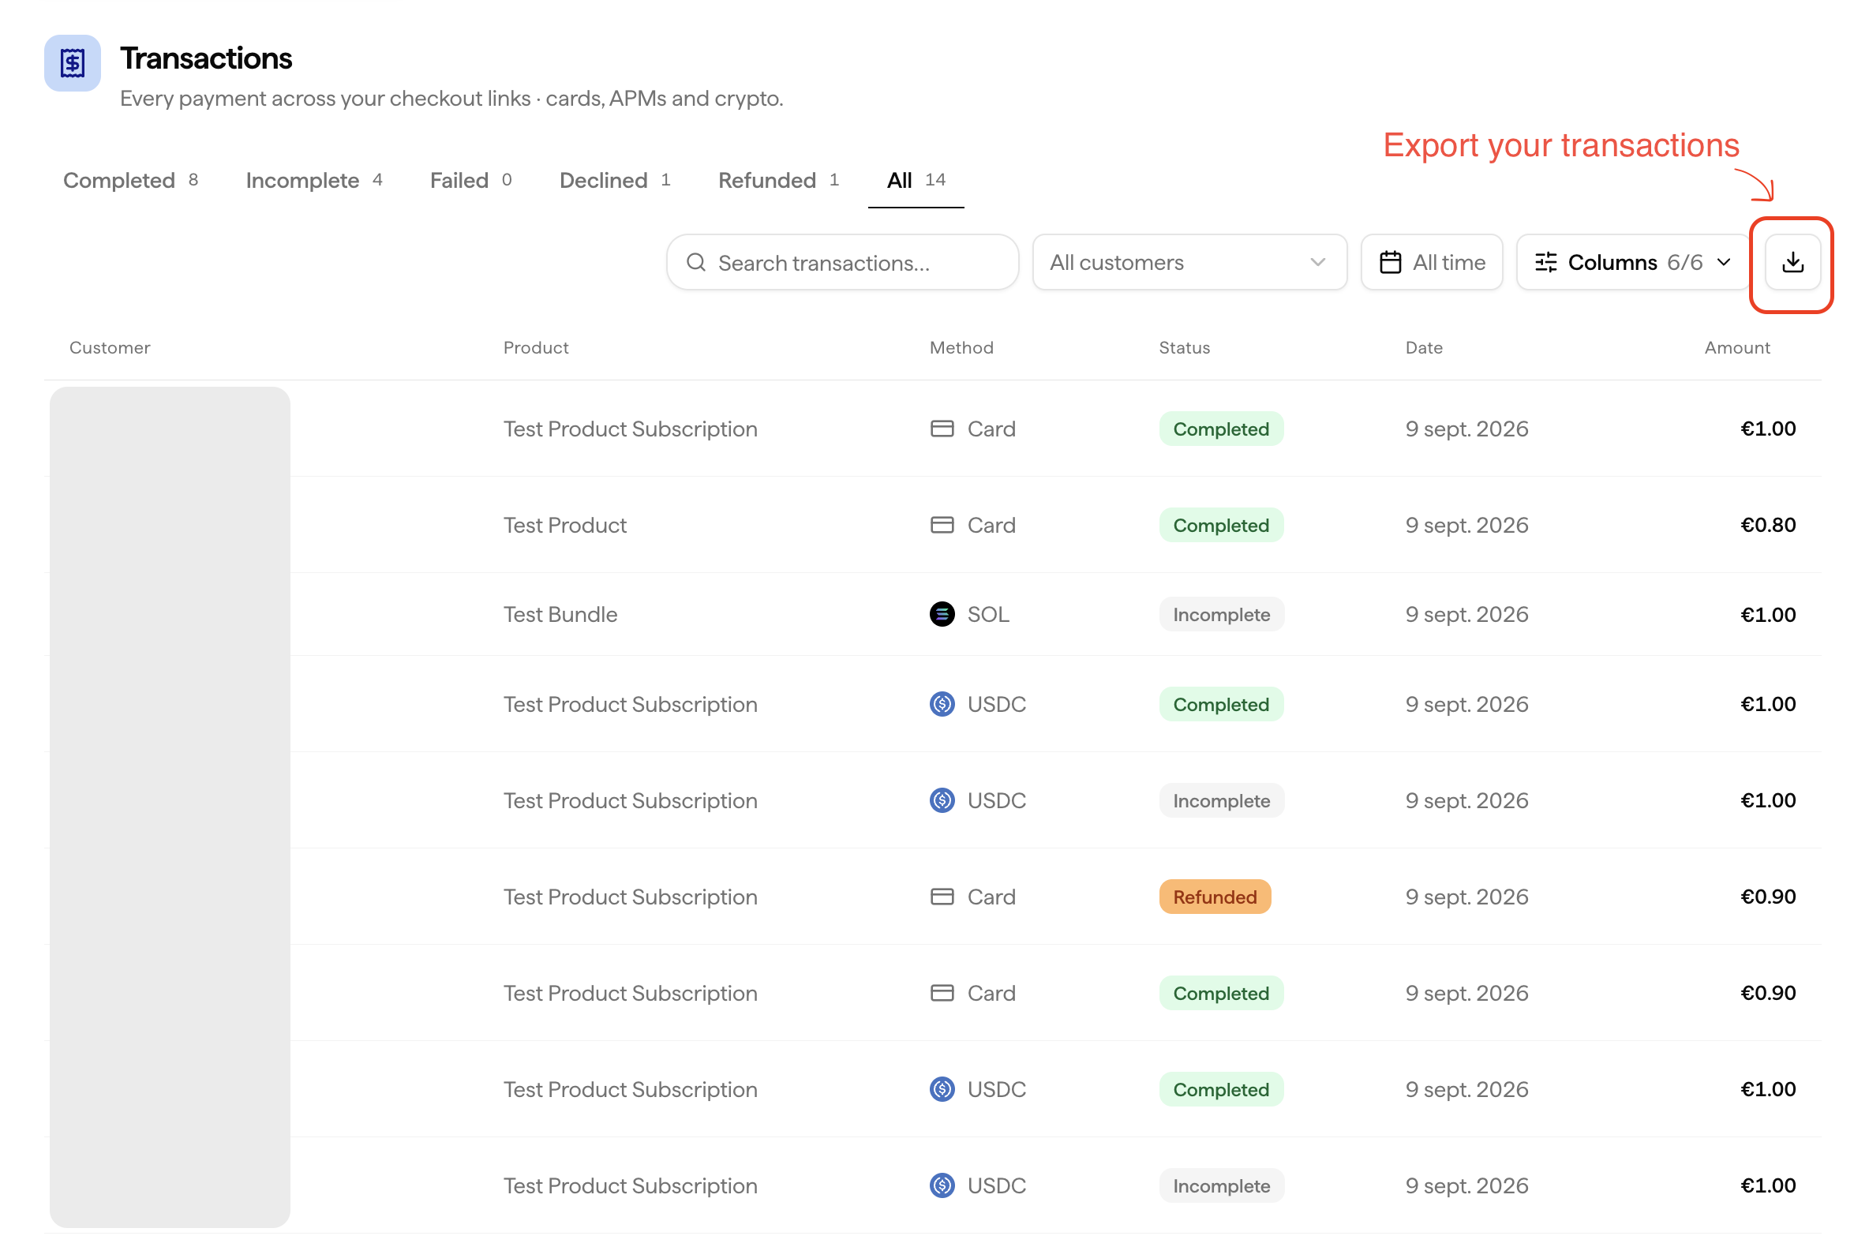This screenshot has width=1869, height=1247.
Task: Click the SOL coin icon
Action: click(942, 614)
